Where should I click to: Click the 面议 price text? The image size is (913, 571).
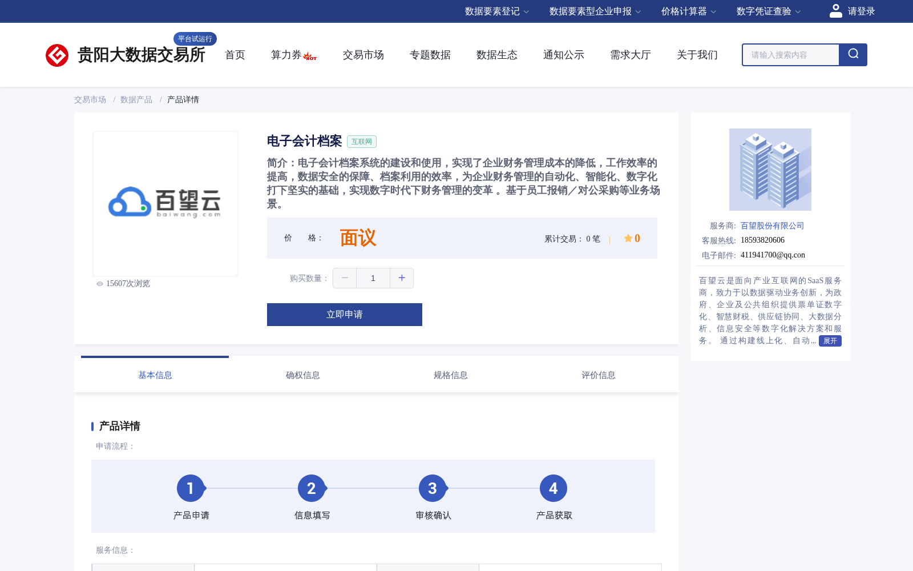coord(358,238)
